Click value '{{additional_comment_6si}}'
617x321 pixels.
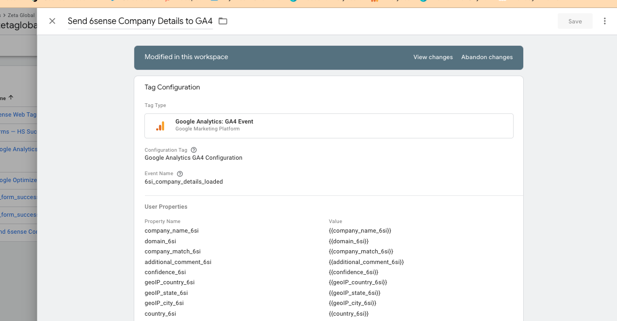click(x=367, y=262)
